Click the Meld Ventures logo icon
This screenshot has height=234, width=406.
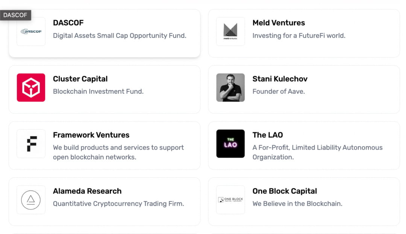pyautogui.click(x=230, y=31)
